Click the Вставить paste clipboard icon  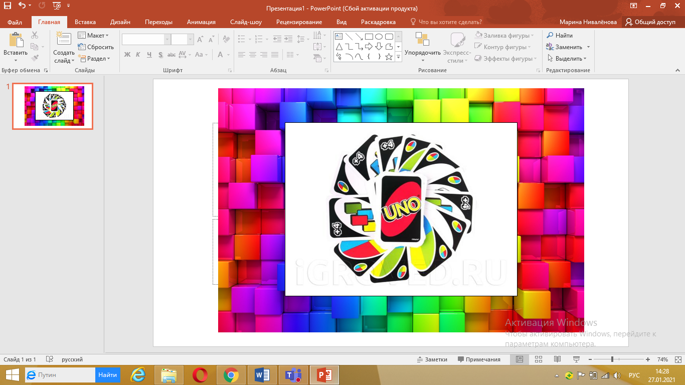click(16, 40)
